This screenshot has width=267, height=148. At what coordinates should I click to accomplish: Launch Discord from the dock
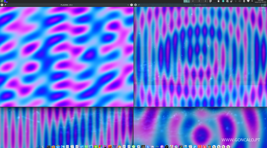coord(153,146)
